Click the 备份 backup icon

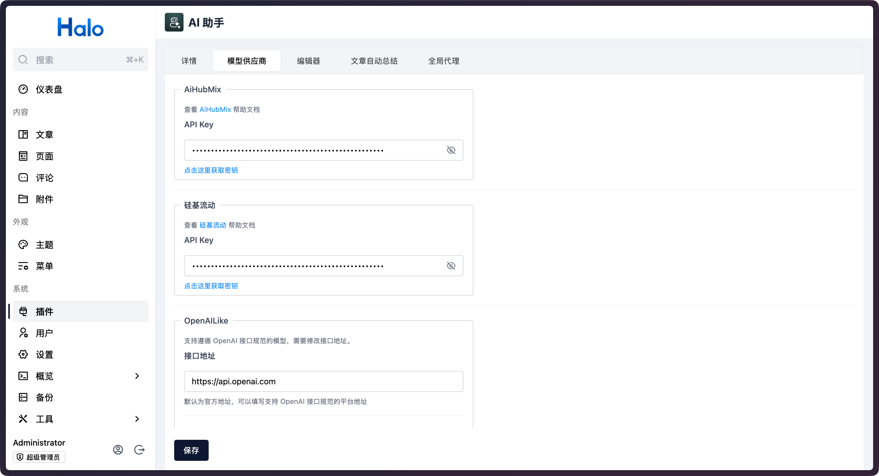pyautogui.click(x=23, y=397)
